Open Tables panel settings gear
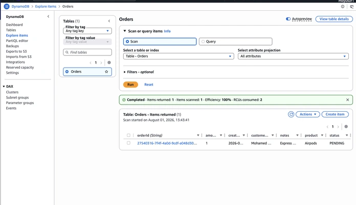Image resolution: width=356 pixels, height=205 pixels. pos(109,63)
